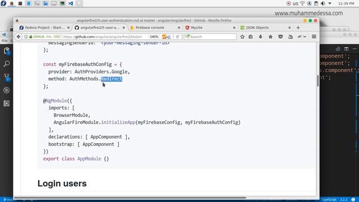Screen dimensions: 359x202
Task: Open the file manager icon in top panel
Action: point(45,3)
